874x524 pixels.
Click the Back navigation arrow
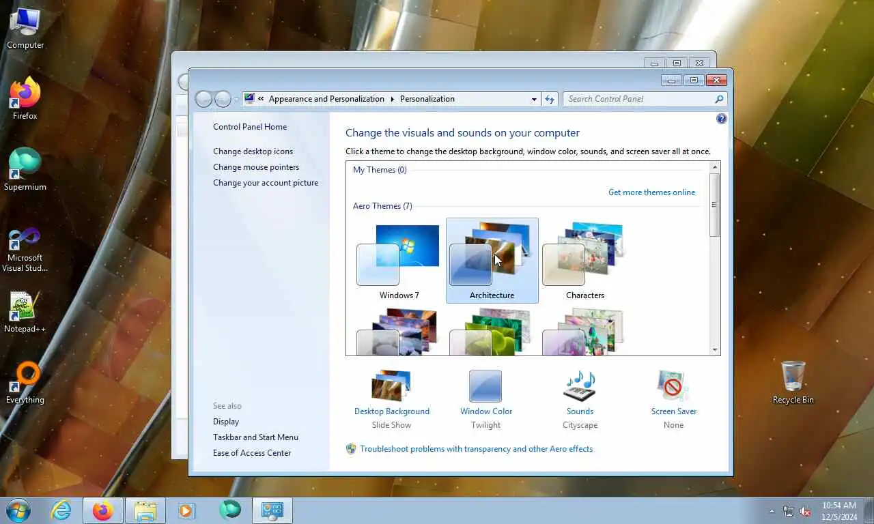pyautogui.click(x=203, y=99)
